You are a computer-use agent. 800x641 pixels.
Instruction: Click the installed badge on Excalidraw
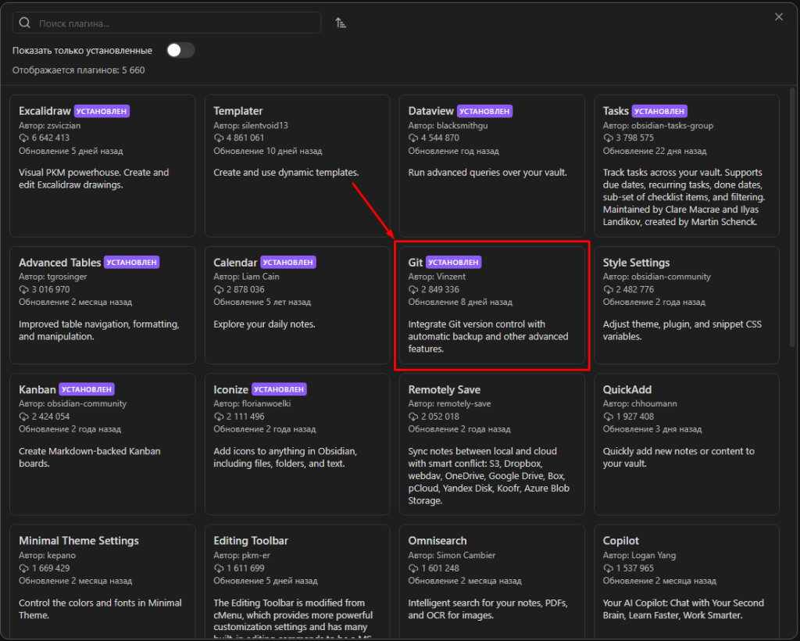pyautogui.click(x=102, y=111)
